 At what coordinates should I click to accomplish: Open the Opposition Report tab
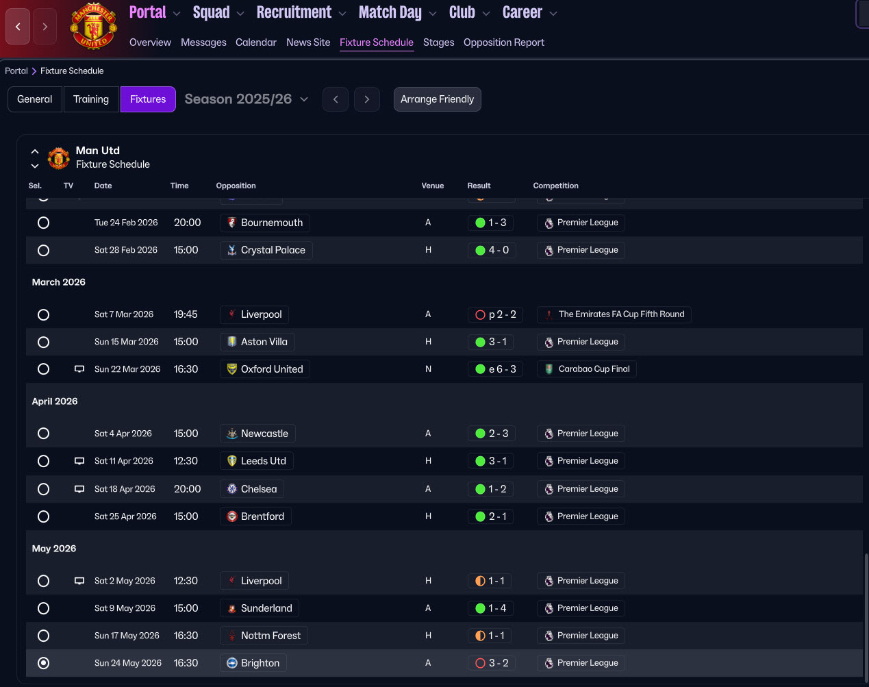coord(503,42)
